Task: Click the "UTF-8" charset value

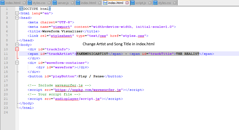Action: 65,22
